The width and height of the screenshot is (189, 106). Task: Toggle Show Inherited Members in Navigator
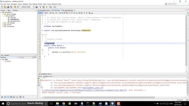(2, 97)
